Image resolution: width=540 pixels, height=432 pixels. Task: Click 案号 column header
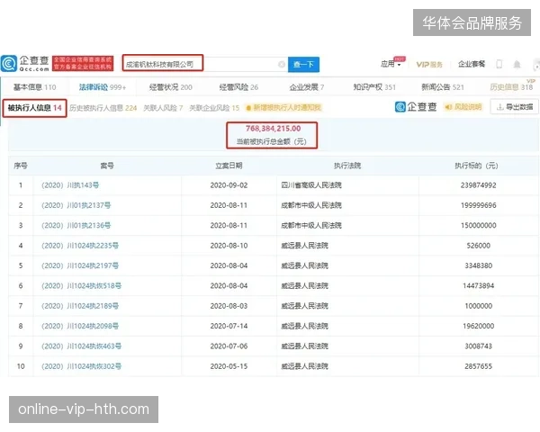pos(107,166)
